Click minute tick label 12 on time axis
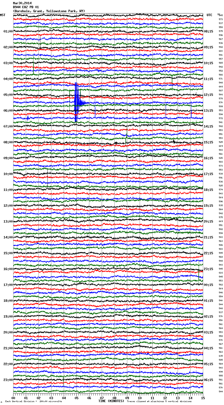224x405 pixels. [165, 398]
